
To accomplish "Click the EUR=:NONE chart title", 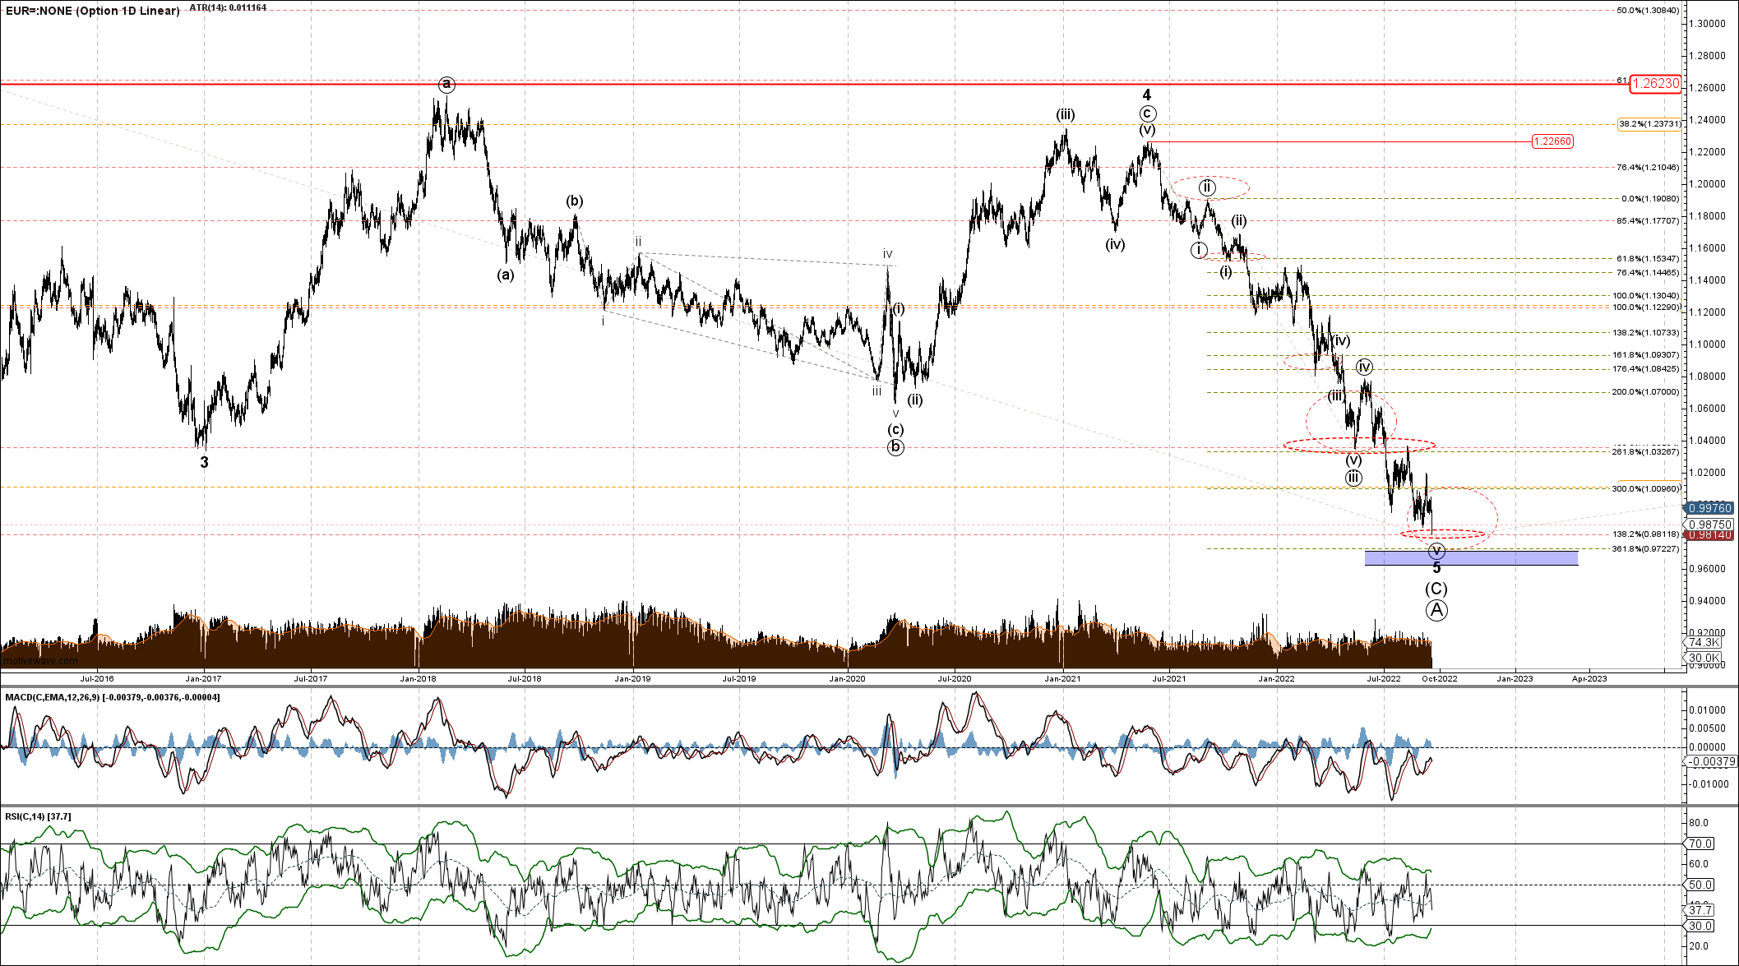I will click(92, 11).
